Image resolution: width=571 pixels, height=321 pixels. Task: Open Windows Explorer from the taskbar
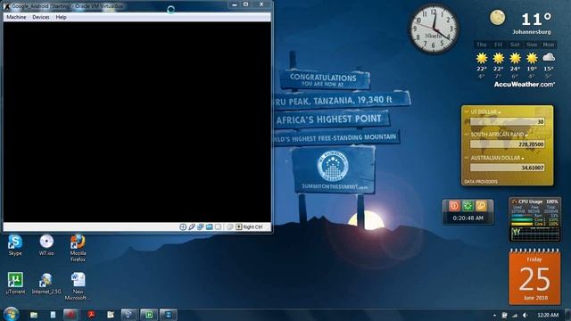click(34, 315)
